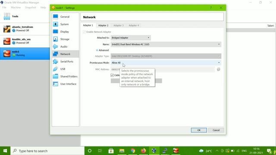Open Firefox from taskbar
The width and height of the screenshot is (276, 155).
click(144, 151)
